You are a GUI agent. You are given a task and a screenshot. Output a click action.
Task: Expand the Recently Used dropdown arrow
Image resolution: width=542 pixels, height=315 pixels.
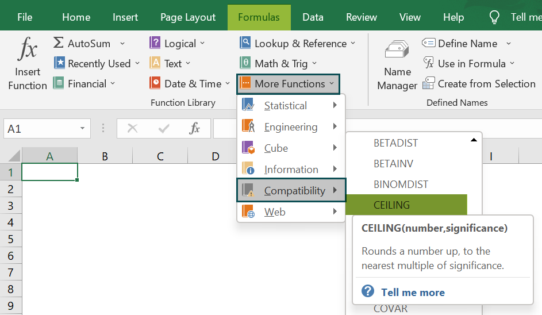click(137, 63)
